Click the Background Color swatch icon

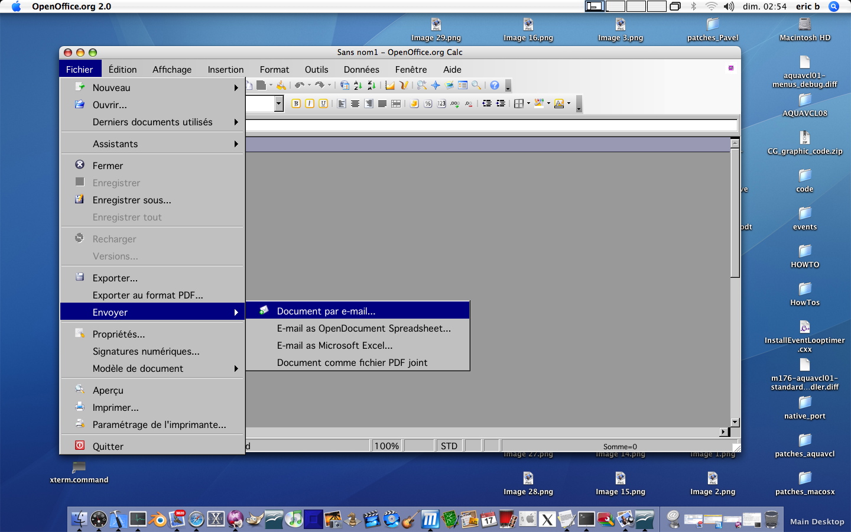click(538, 103)
